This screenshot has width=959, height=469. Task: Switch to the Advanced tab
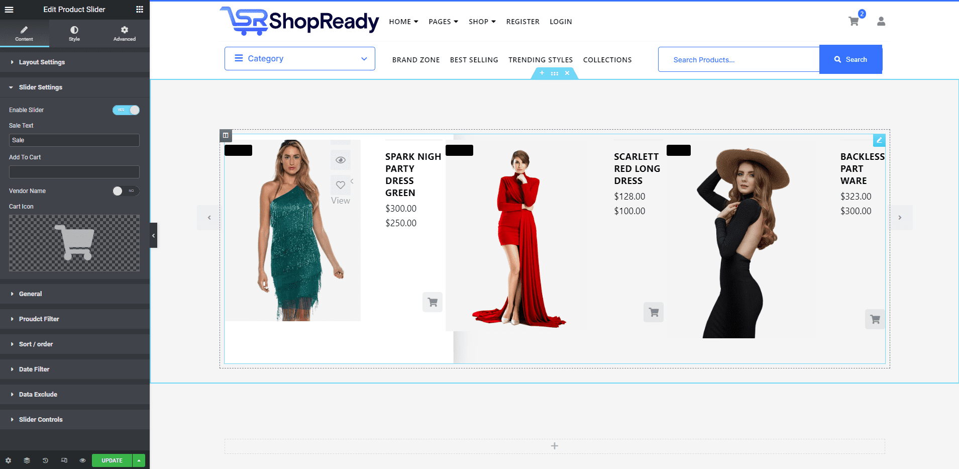tap(125, 34)
